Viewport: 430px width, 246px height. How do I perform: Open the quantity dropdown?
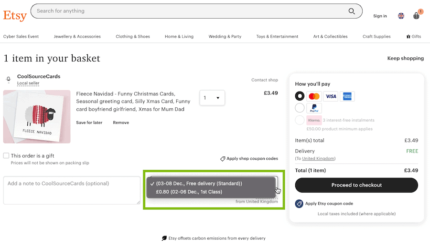[212, 98]
